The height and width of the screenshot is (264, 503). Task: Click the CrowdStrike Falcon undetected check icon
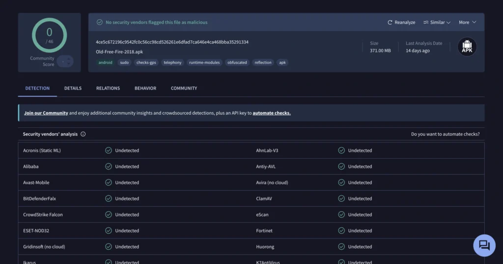109,215
